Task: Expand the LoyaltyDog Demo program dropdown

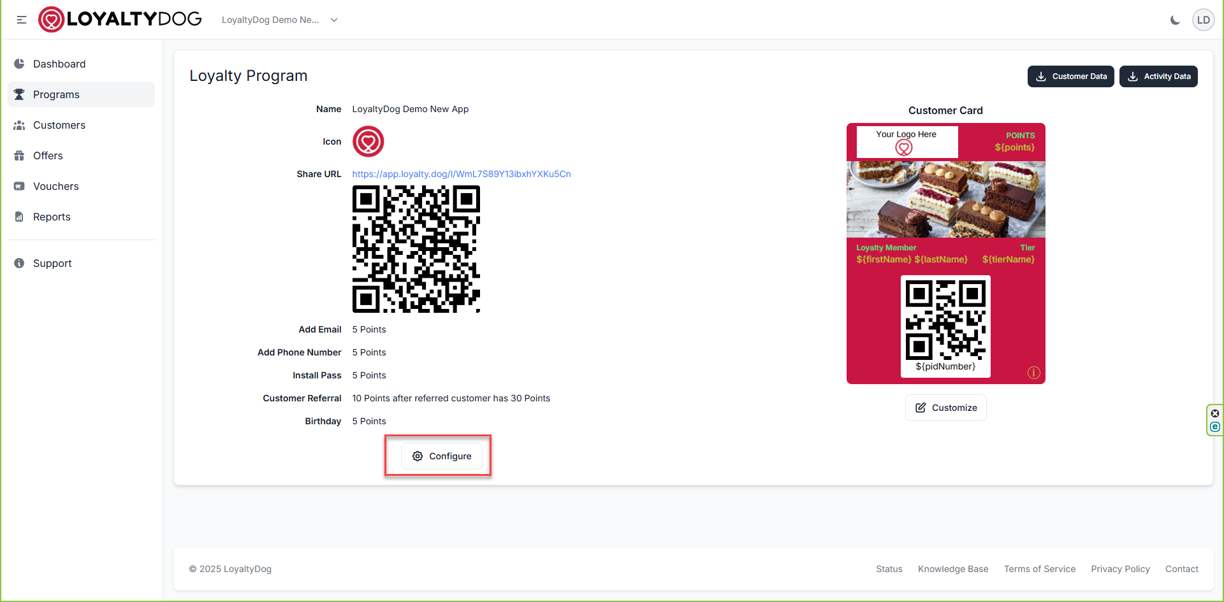Action: tap(280, 20)
